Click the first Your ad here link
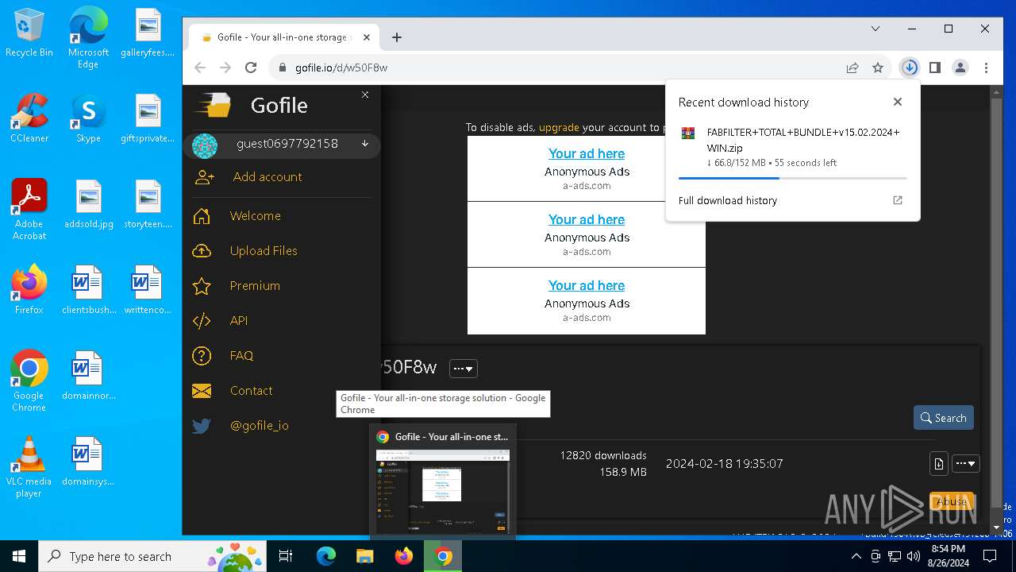 [x=586, y=153]
